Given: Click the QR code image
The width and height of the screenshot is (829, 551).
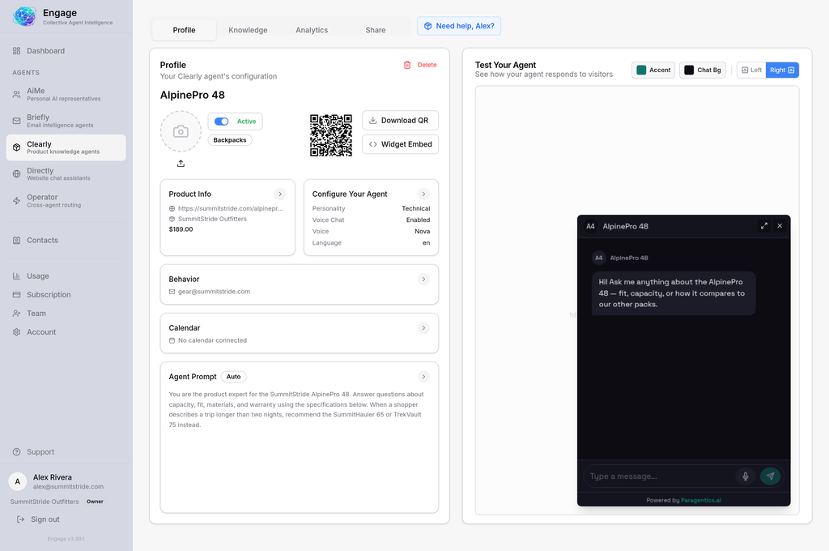Looking at the screenshot, I should (x=331, y=135).
